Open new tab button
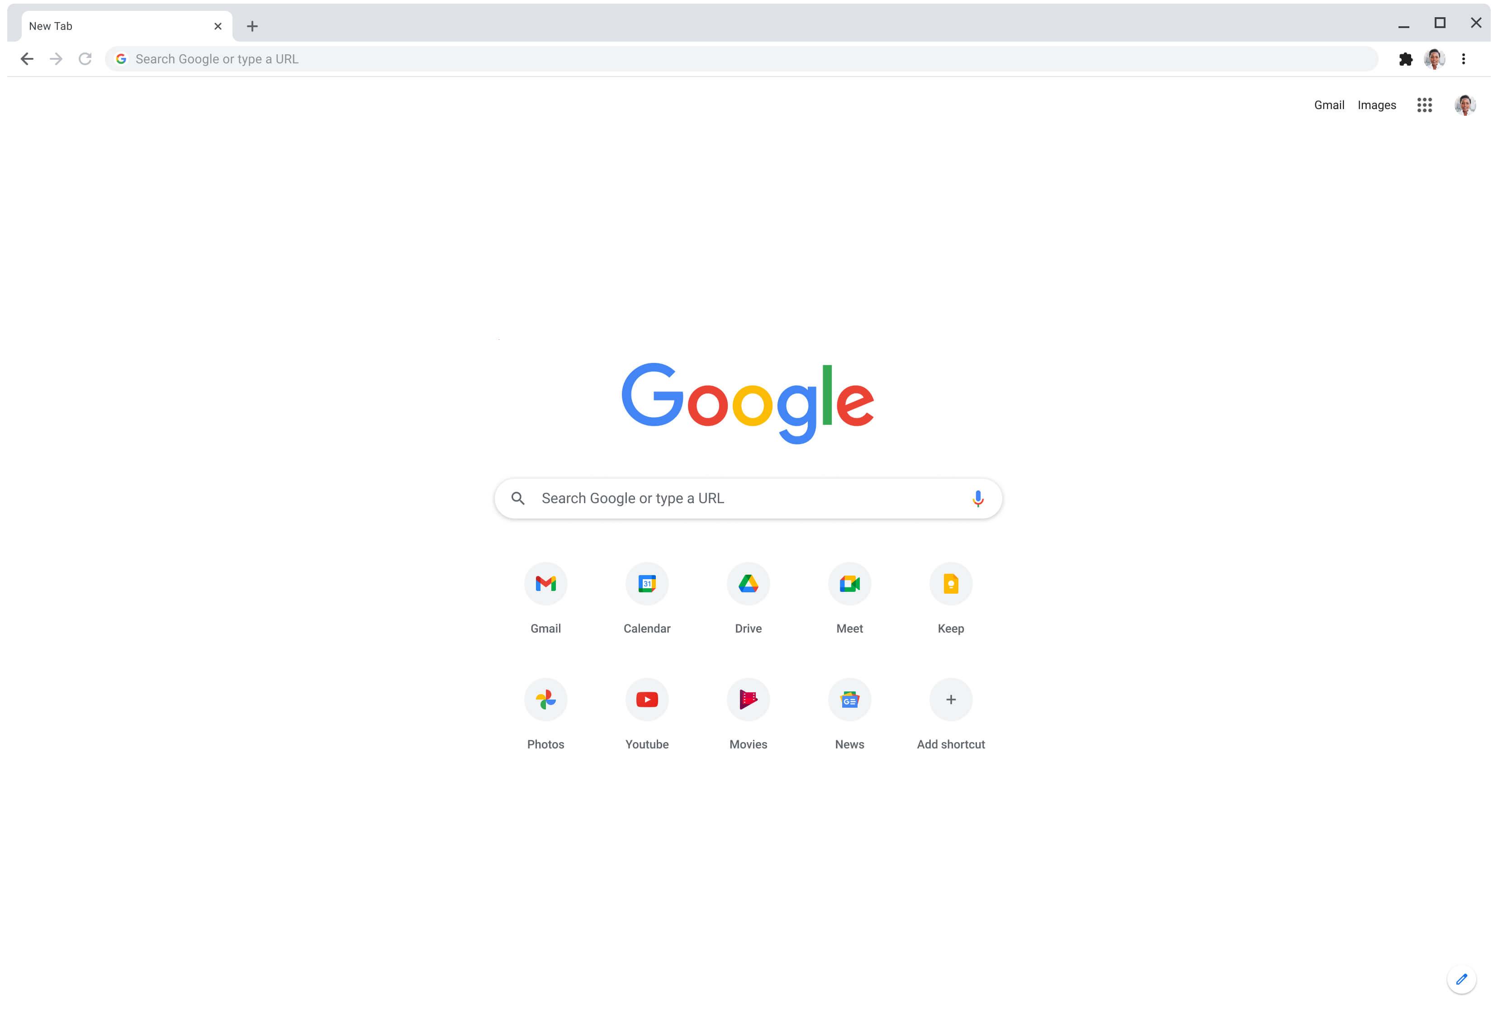Screen dimensions: 1498x1019 click(x=252, y=25)
